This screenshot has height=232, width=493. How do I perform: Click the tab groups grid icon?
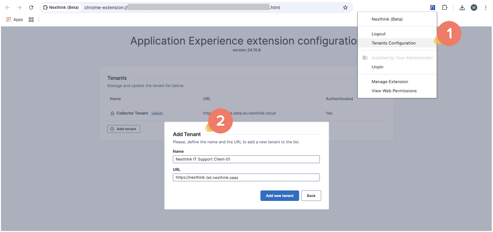(x=31, y=20)
